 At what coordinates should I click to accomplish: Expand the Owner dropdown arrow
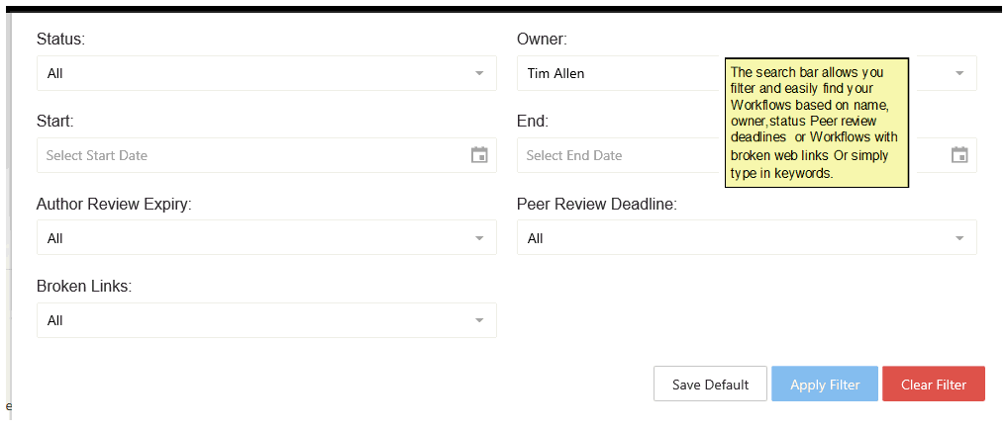(958, 73)
